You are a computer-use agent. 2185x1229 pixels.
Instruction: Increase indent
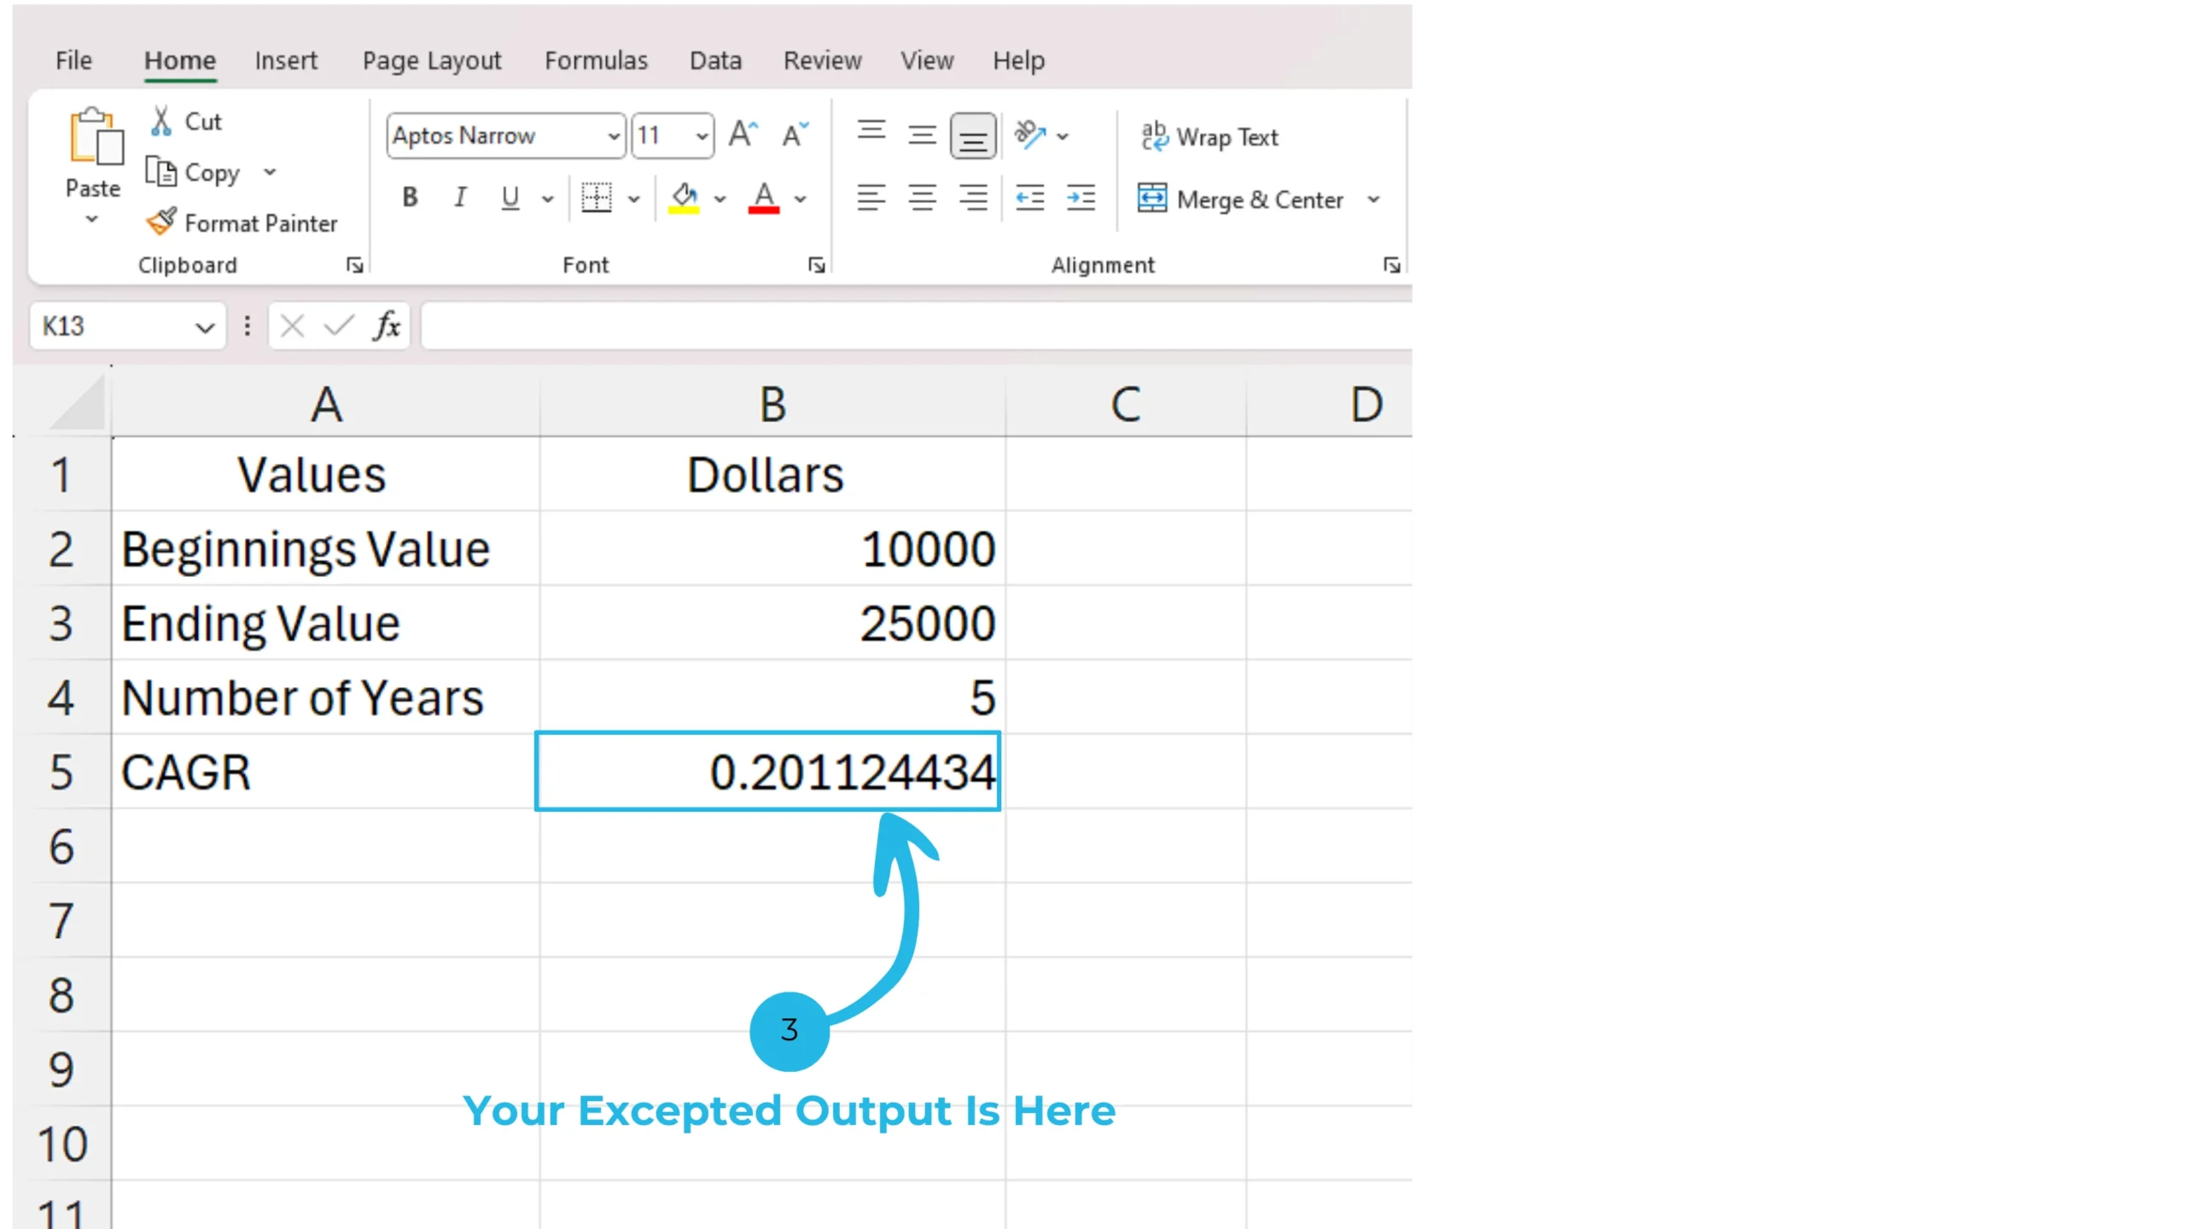pyautogui.click(x=1081, y=198)
